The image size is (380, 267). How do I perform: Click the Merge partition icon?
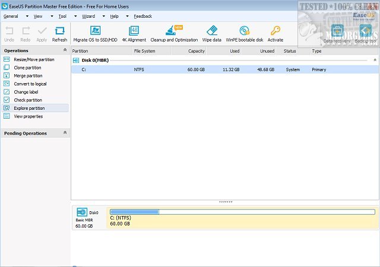coord(7,75)
